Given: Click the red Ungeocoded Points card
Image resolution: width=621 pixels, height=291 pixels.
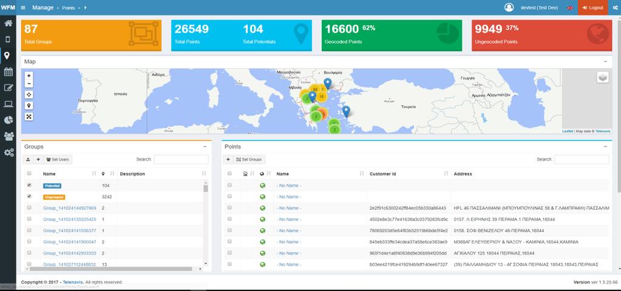Looking at the screenshot, I should click(542, 35).
